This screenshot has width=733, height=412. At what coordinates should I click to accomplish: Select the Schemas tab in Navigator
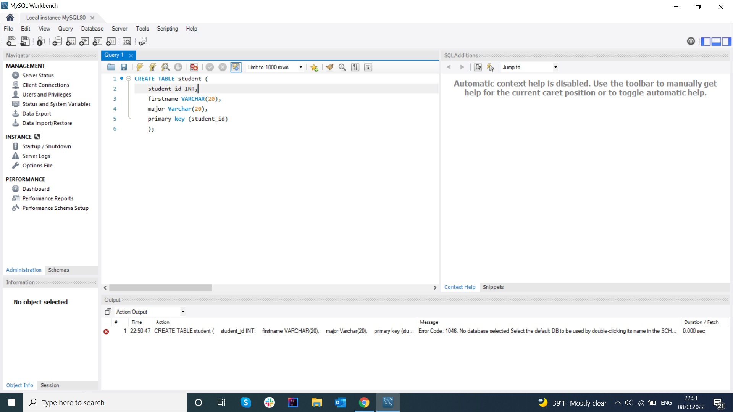[x=58, y=270]
